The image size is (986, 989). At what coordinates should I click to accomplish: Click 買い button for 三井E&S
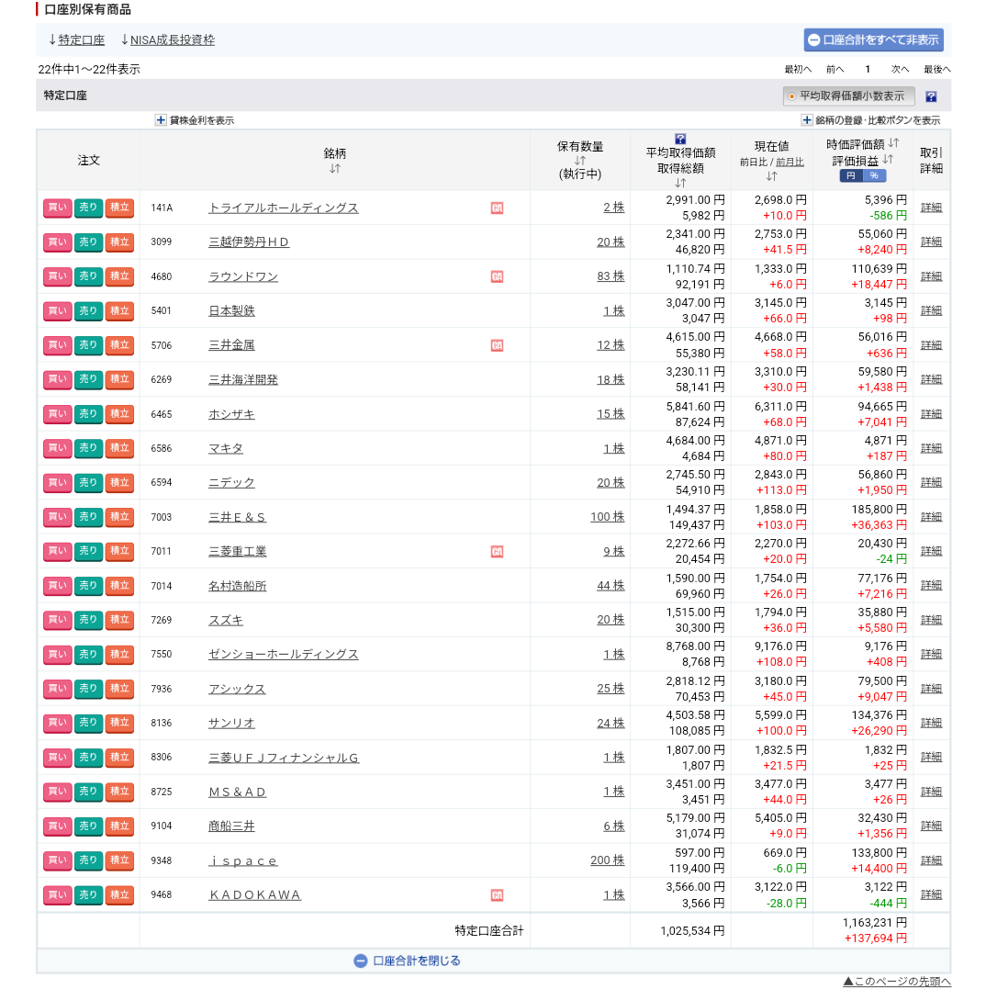coord(57,517)
